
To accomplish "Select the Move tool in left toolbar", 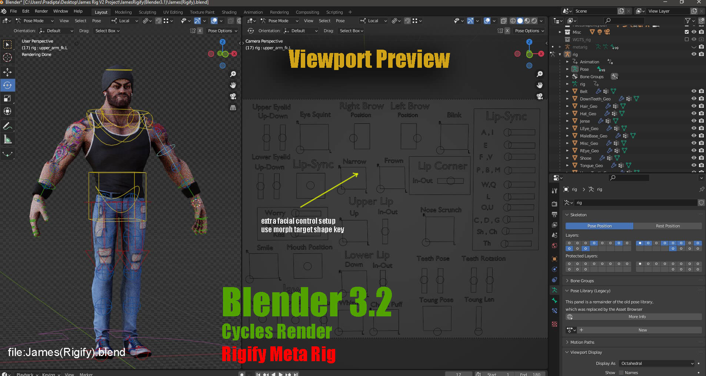I will coord(7,72).
